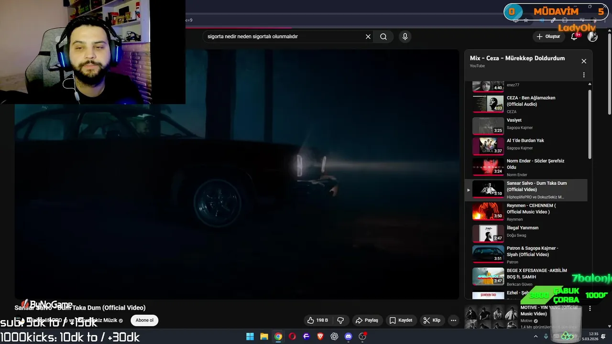Play BEGE X EFESAVAGE -AKBİLİM BOŞ
The height and width of the screenshot is (344, 612).
(526, 277)
